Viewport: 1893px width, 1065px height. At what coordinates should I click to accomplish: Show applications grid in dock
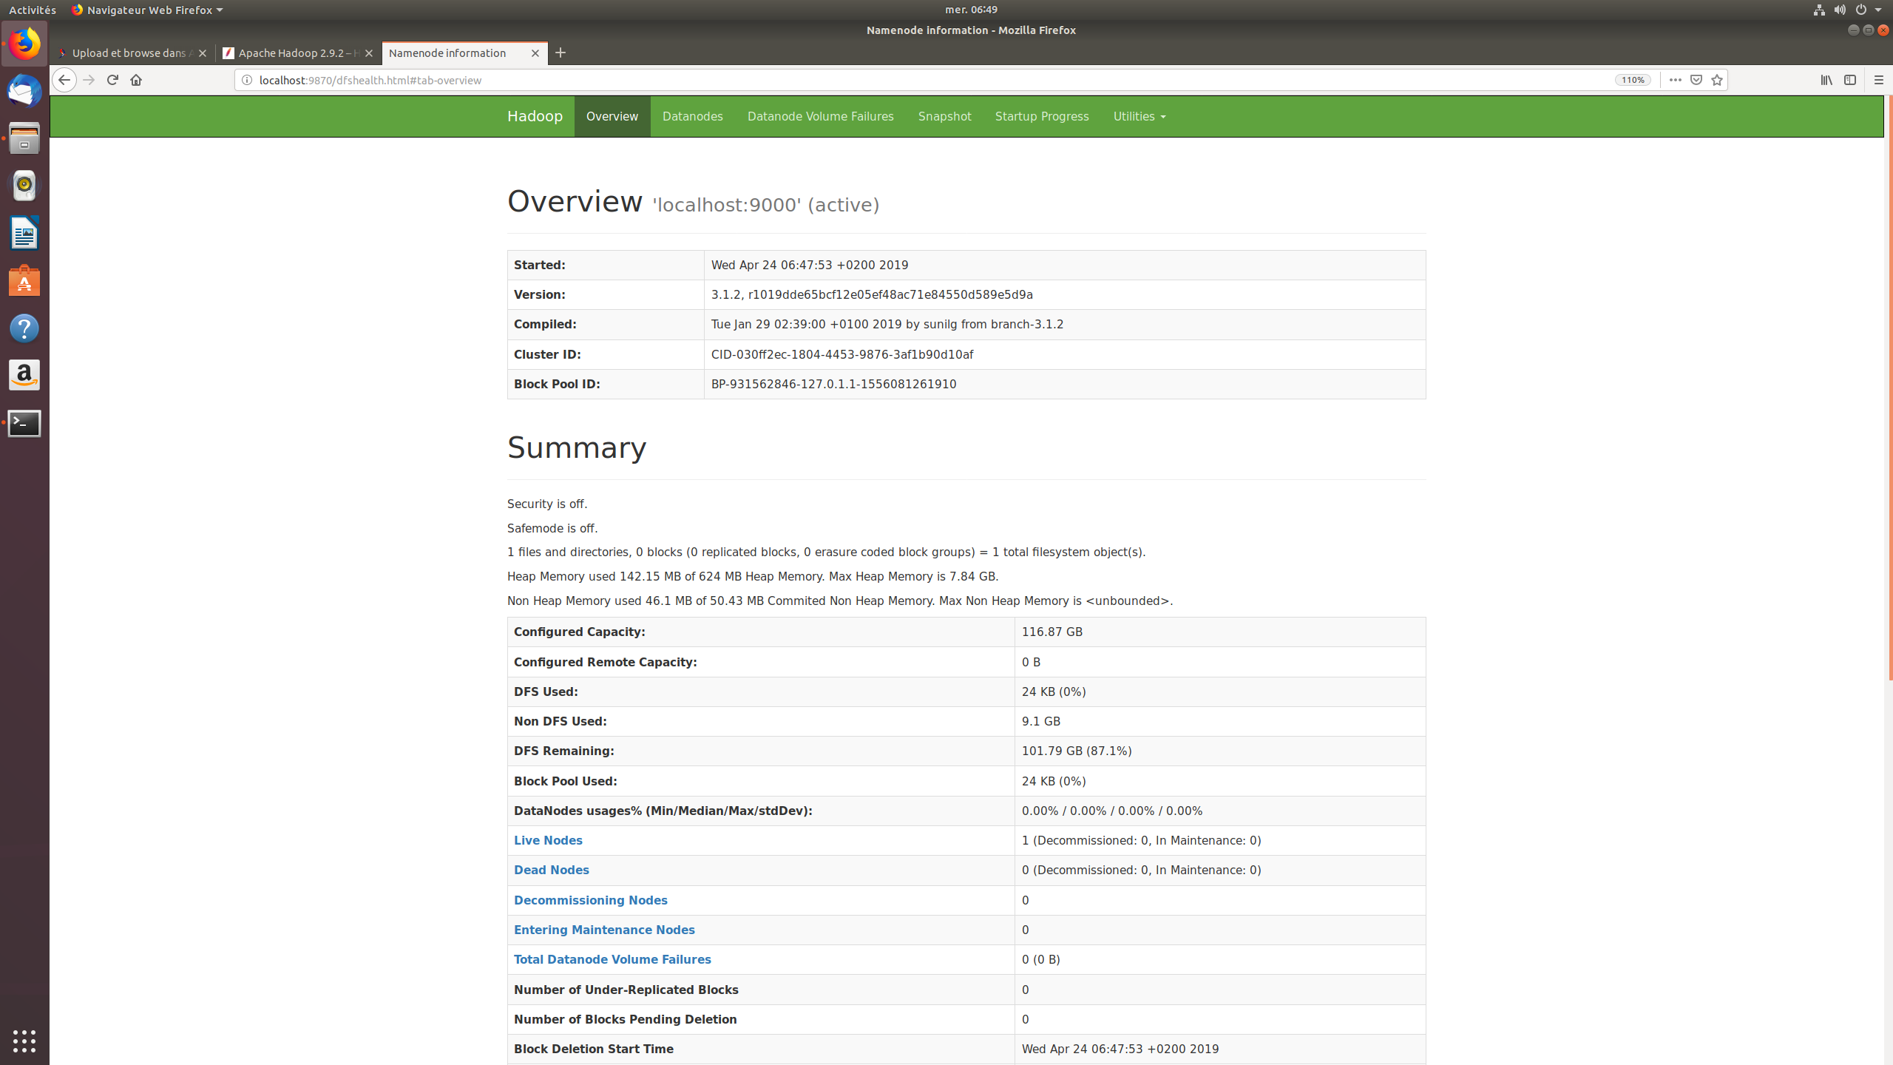click(x=24, y=1041)
